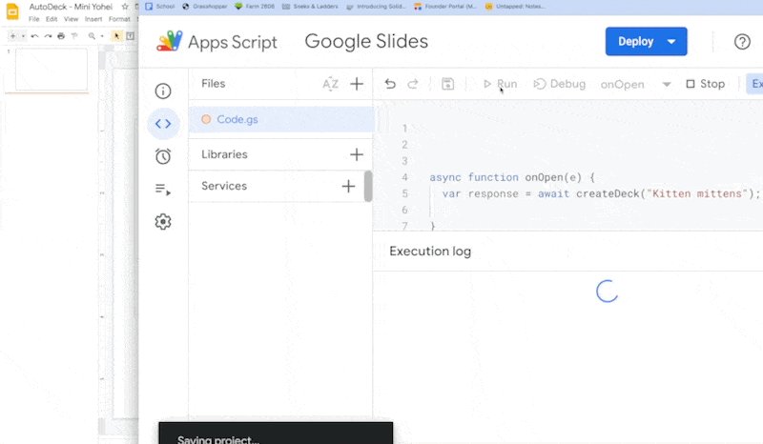
Task: Click the Google Slides project title
Action: [366, 41]
